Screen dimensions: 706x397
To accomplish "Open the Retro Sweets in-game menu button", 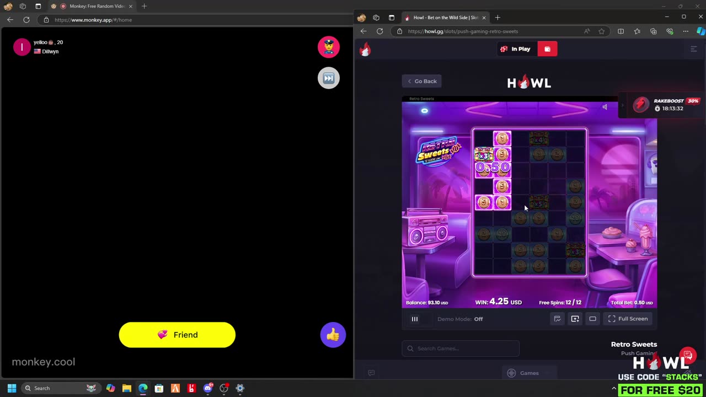I will pyautogui.click(x=424, y=111).
